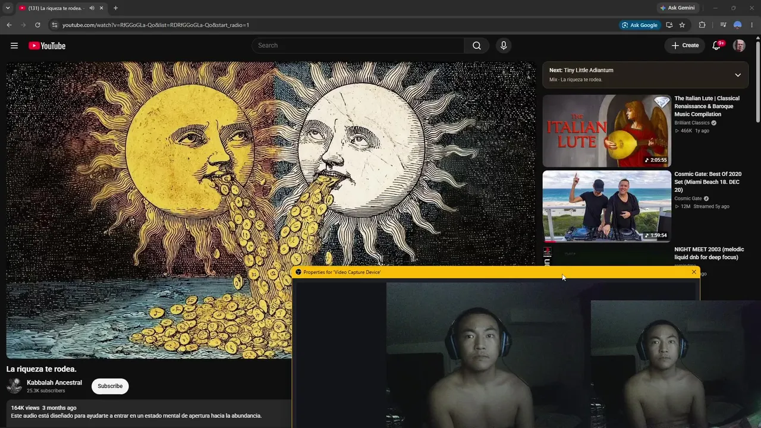Expand the description starting 'Este audio está diseñado'
This screenshot has width=761, height=428.
pyautogui.click(x=137, y=416)
